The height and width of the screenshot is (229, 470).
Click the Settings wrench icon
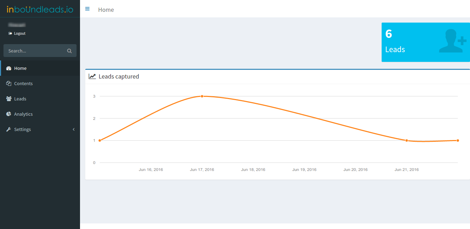pos(9,129)
